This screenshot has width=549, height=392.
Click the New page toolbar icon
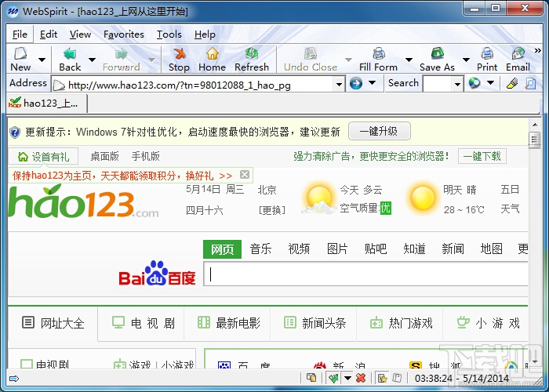pyautogui.click(x=20, y=53)
